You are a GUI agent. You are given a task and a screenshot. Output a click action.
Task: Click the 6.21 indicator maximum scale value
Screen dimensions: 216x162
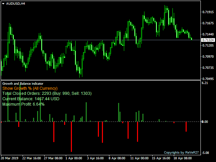(205, 83)
